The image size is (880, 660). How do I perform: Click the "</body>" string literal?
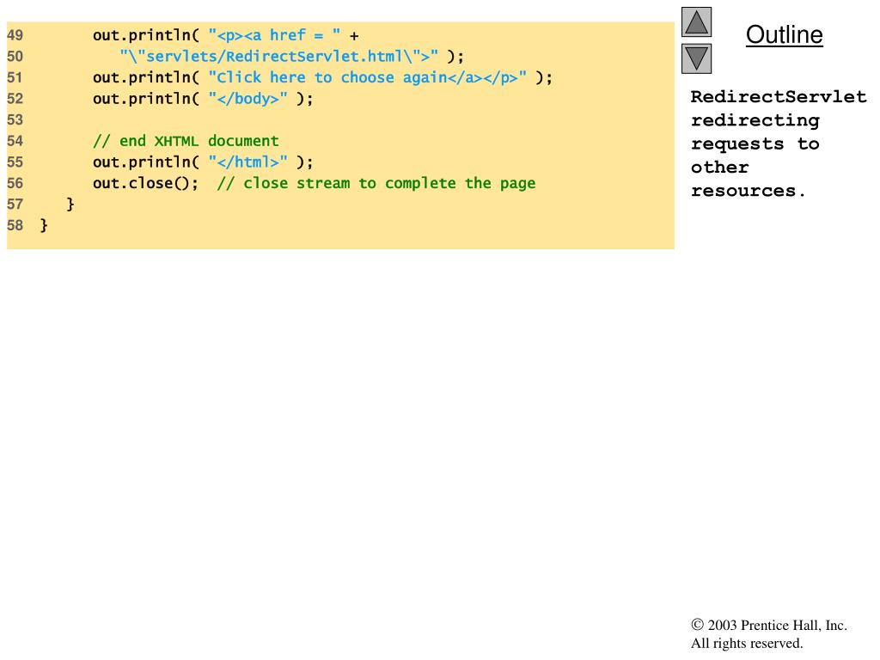[x=248, y=99]
